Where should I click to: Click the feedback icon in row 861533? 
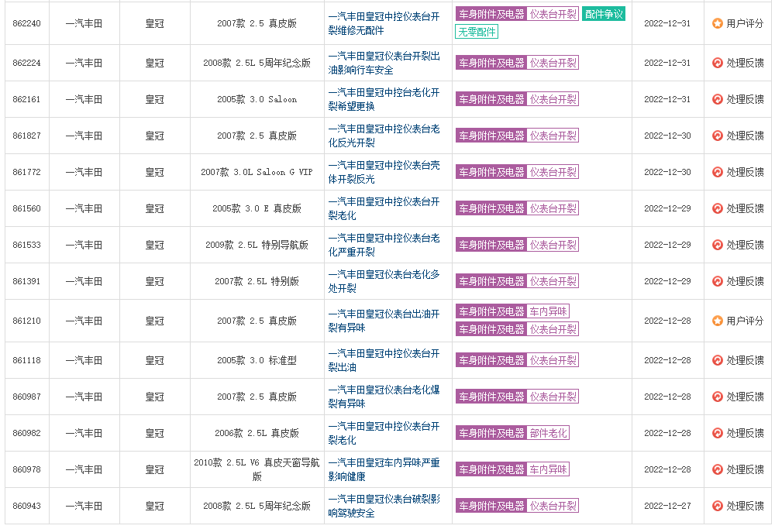pyautogui.click(x=717, y=245)
